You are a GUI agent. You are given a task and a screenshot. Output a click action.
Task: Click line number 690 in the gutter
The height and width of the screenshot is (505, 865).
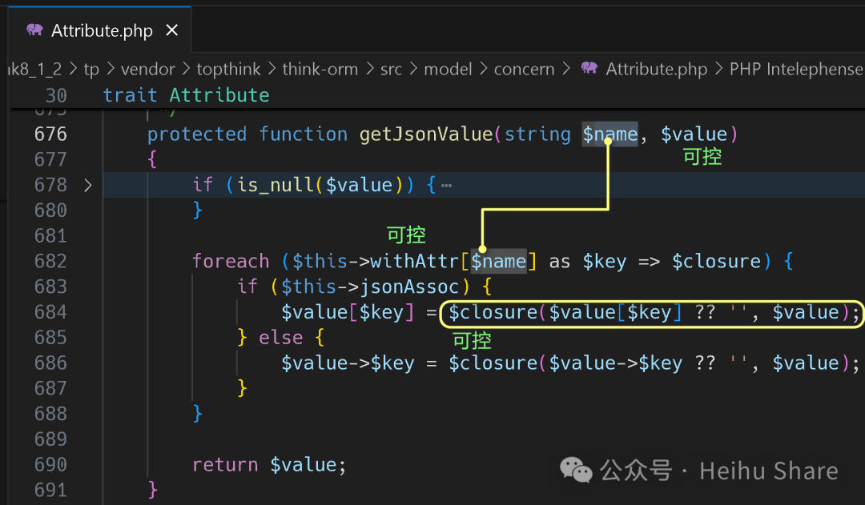pos(50,465)
